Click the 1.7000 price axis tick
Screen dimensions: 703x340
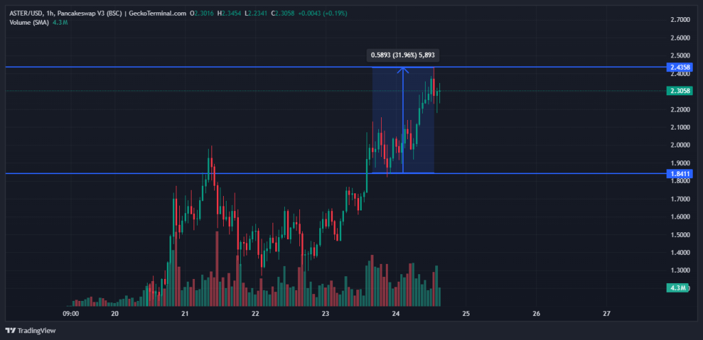[x=680, y=199]
